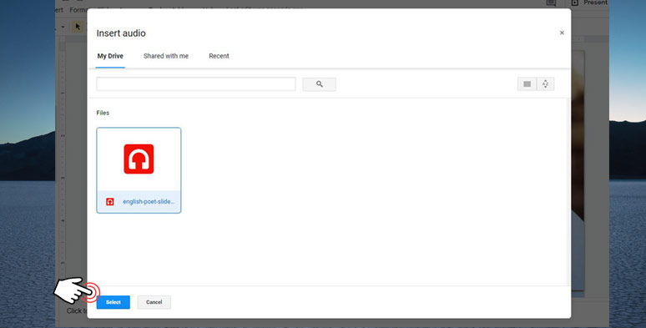Switch to list view icon
This screenshot has height=328, width=646.
(x=527, y=84)
